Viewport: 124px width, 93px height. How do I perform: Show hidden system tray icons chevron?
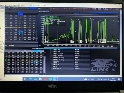pyautogui.click(x=97, y=79)
